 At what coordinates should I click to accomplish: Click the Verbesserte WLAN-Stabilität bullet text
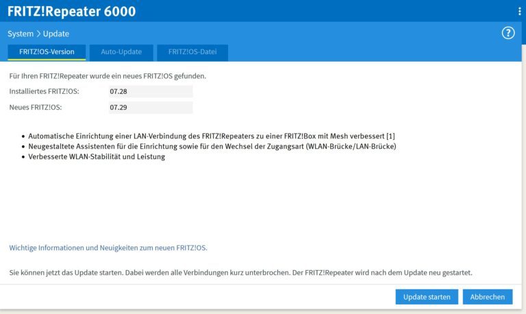pos(97,157)
